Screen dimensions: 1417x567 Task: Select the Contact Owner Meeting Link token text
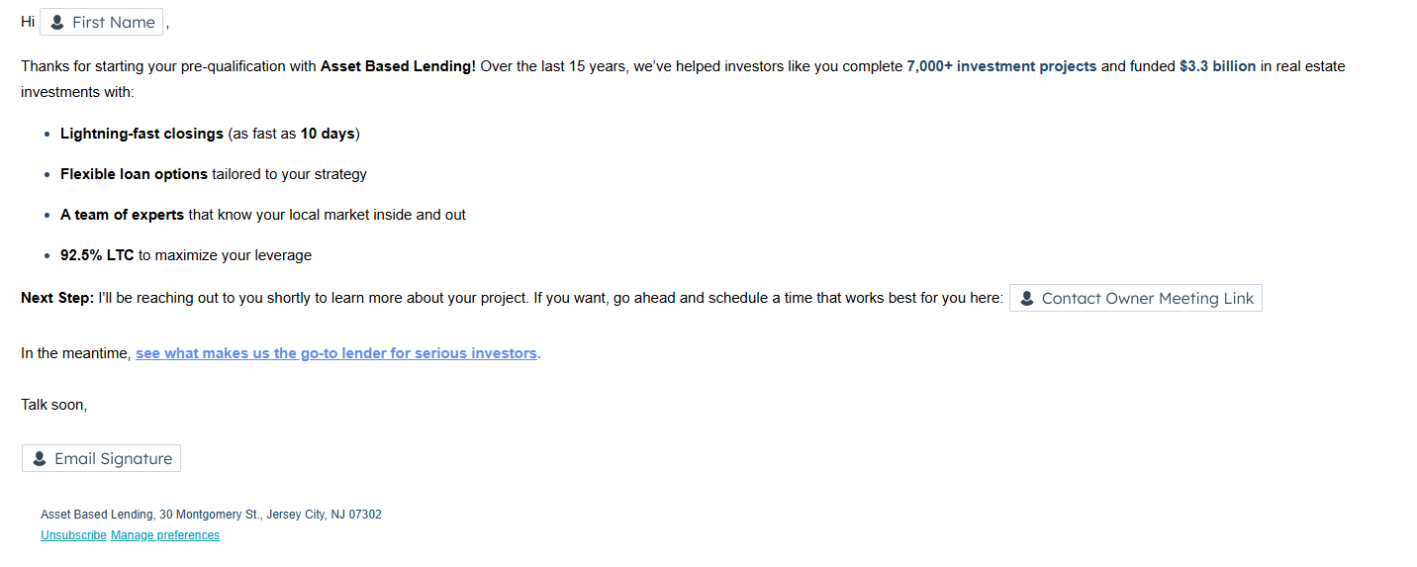1147,298
